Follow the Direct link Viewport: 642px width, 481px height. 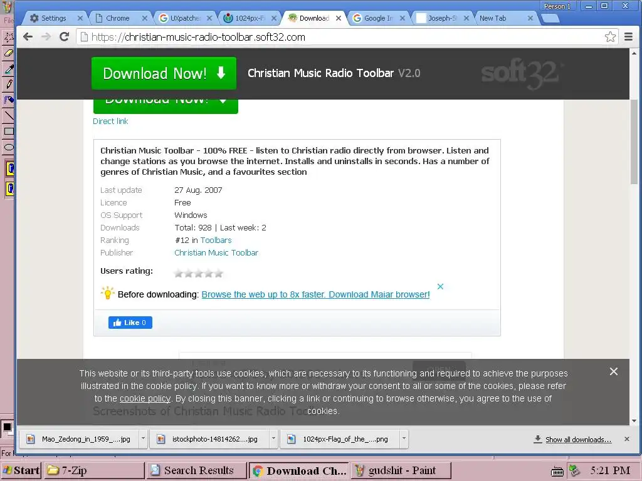110,121
